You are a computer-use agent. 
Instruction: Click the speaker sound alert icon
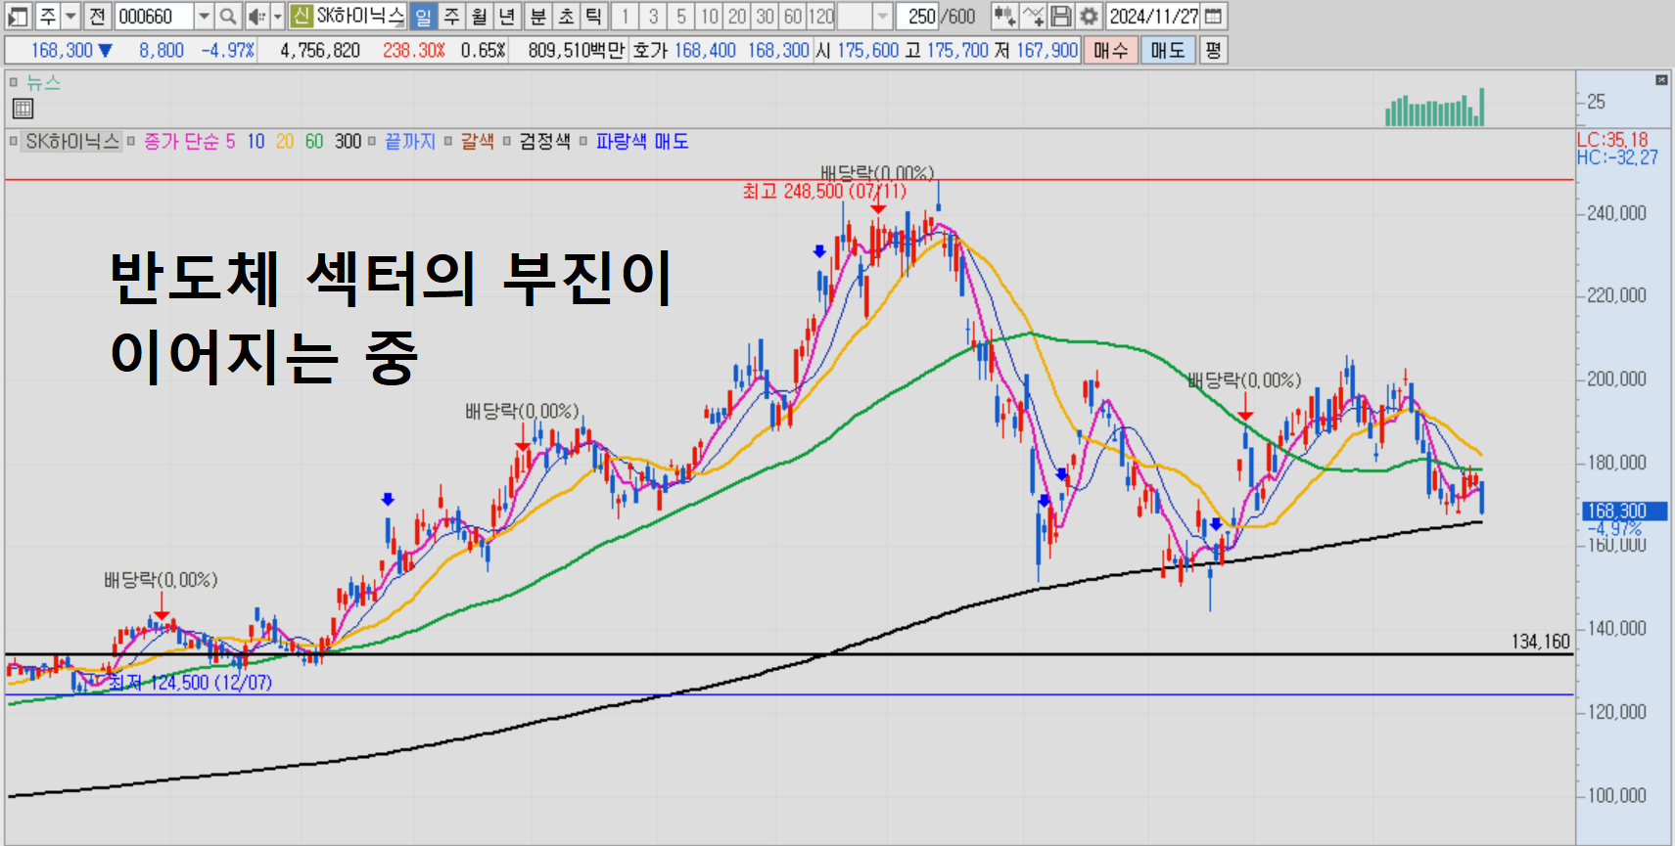click(x=256, y=16)
